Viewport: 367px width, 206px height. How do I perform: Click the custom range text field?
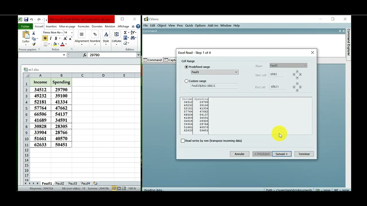214,86
